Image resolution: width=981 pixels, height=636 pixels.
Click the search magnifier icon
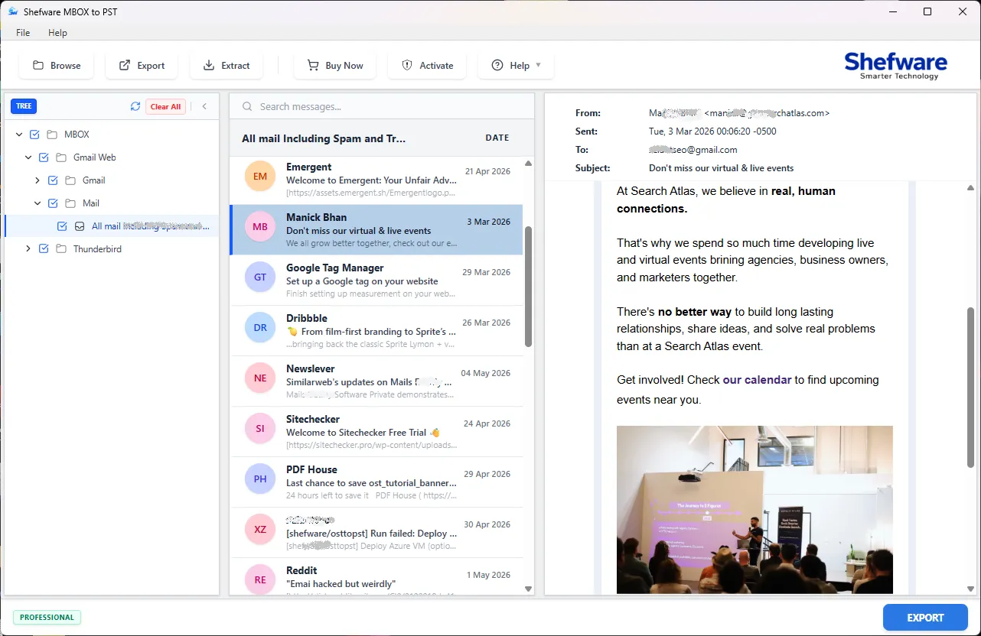247,106
